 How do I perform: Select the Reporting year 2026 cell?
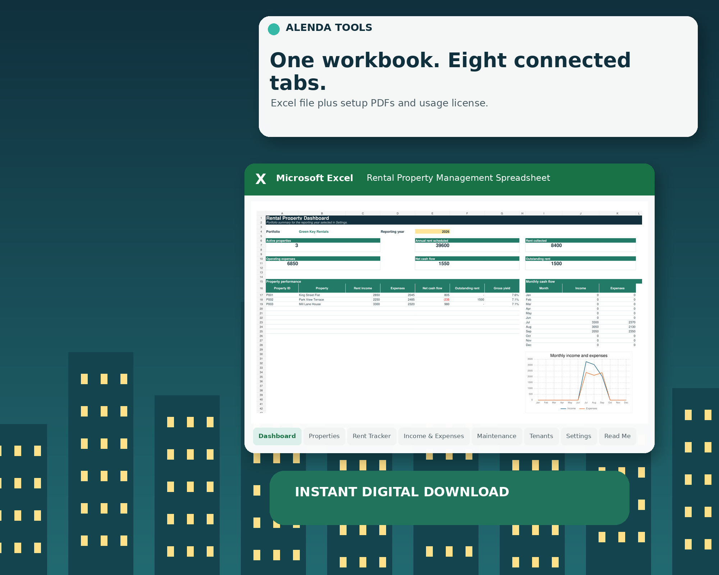pos(432,231)
